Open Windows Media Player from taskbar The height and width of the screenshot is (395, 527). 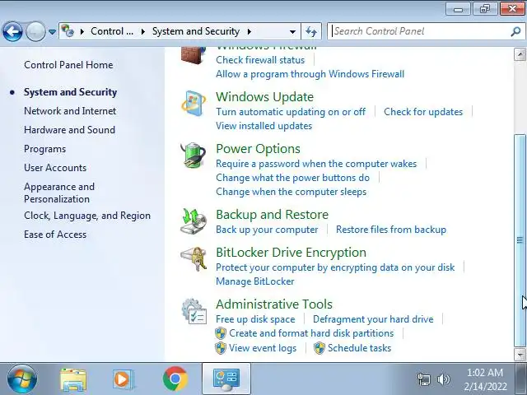(124, 379)
